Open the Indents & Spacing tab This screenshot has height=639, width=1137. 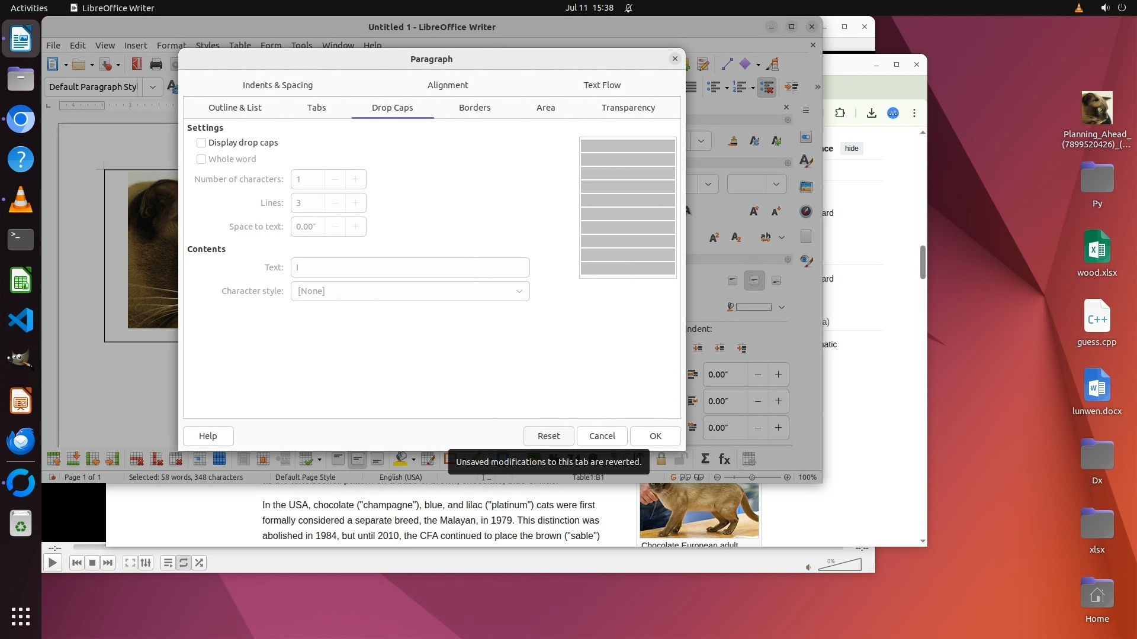[277, 85]
